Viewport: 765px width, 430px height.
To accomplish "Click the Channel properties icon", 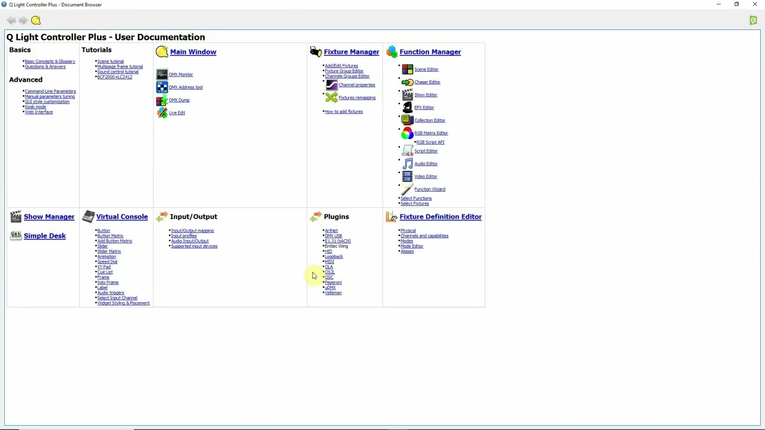I will 332,85.
